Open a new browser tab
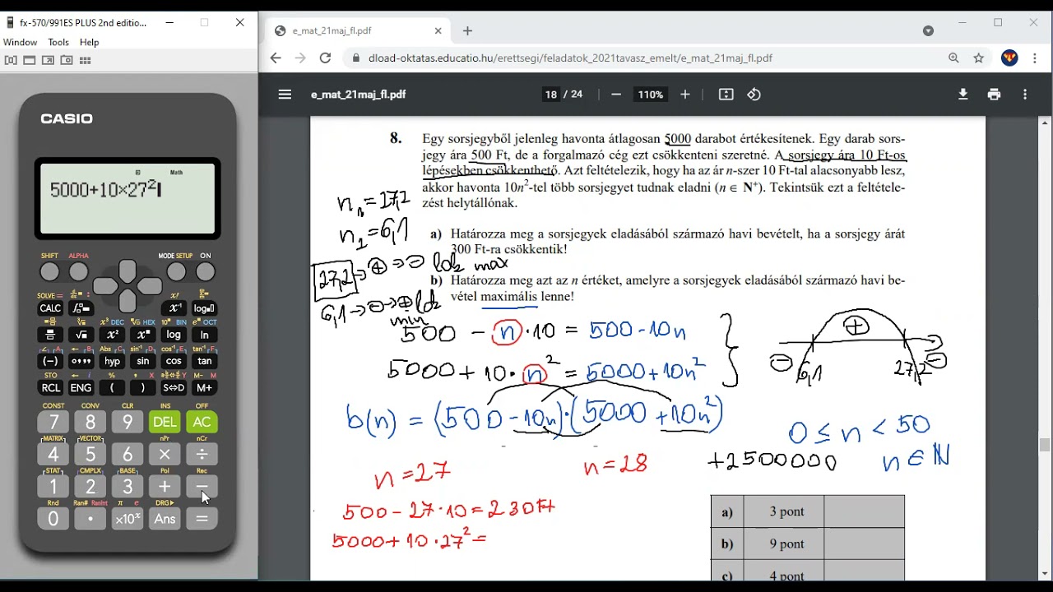Screen dimensions: 1053x592 click(x=467, y=30)
